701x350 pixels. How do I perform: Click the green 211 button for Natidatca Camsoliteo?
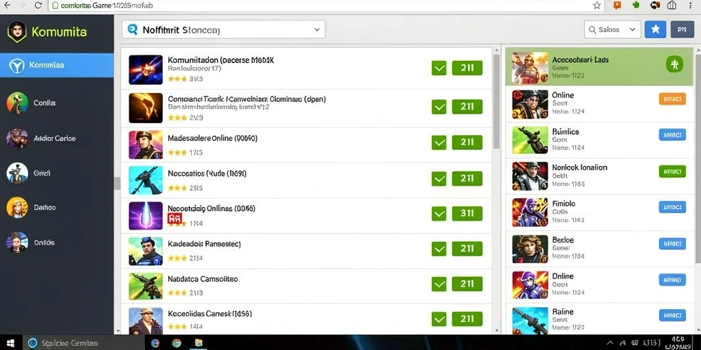coord(467,284)
